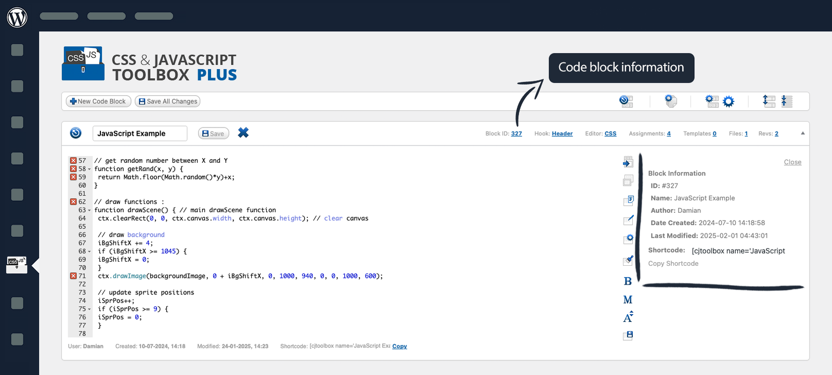832x375 pixels.
Task: Click 'Name: JavaScript Example' info text
Action: pos(693,198)
